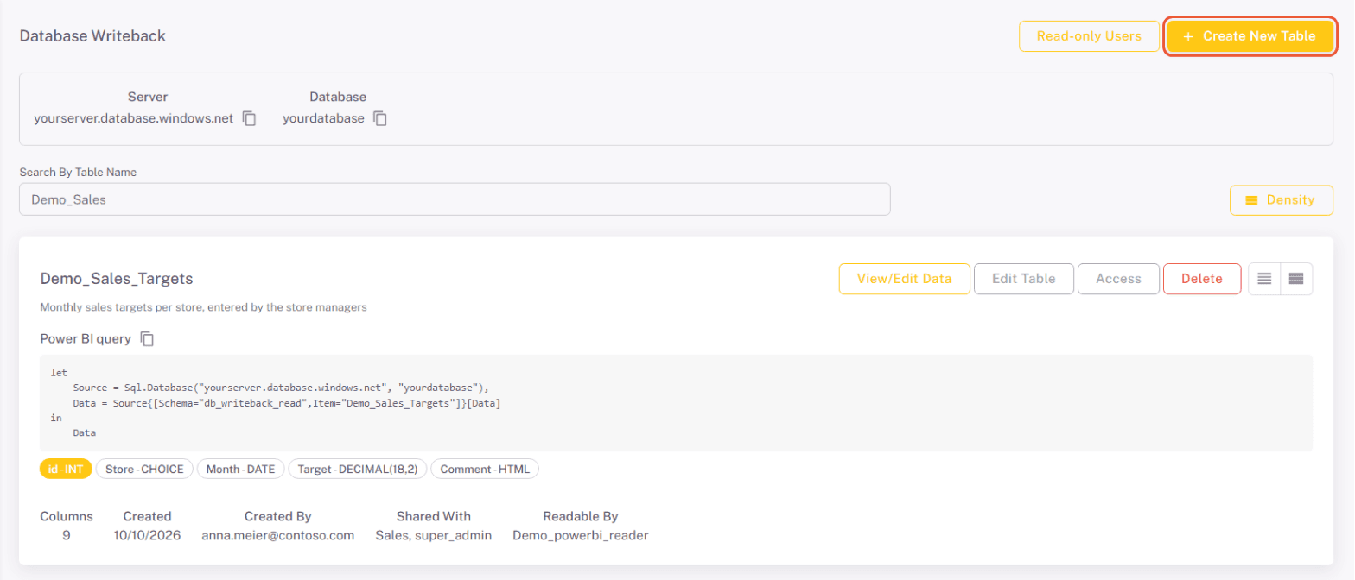Click Edit Table button
The width and height of the screenshot is (1355, 580).
1024,279
